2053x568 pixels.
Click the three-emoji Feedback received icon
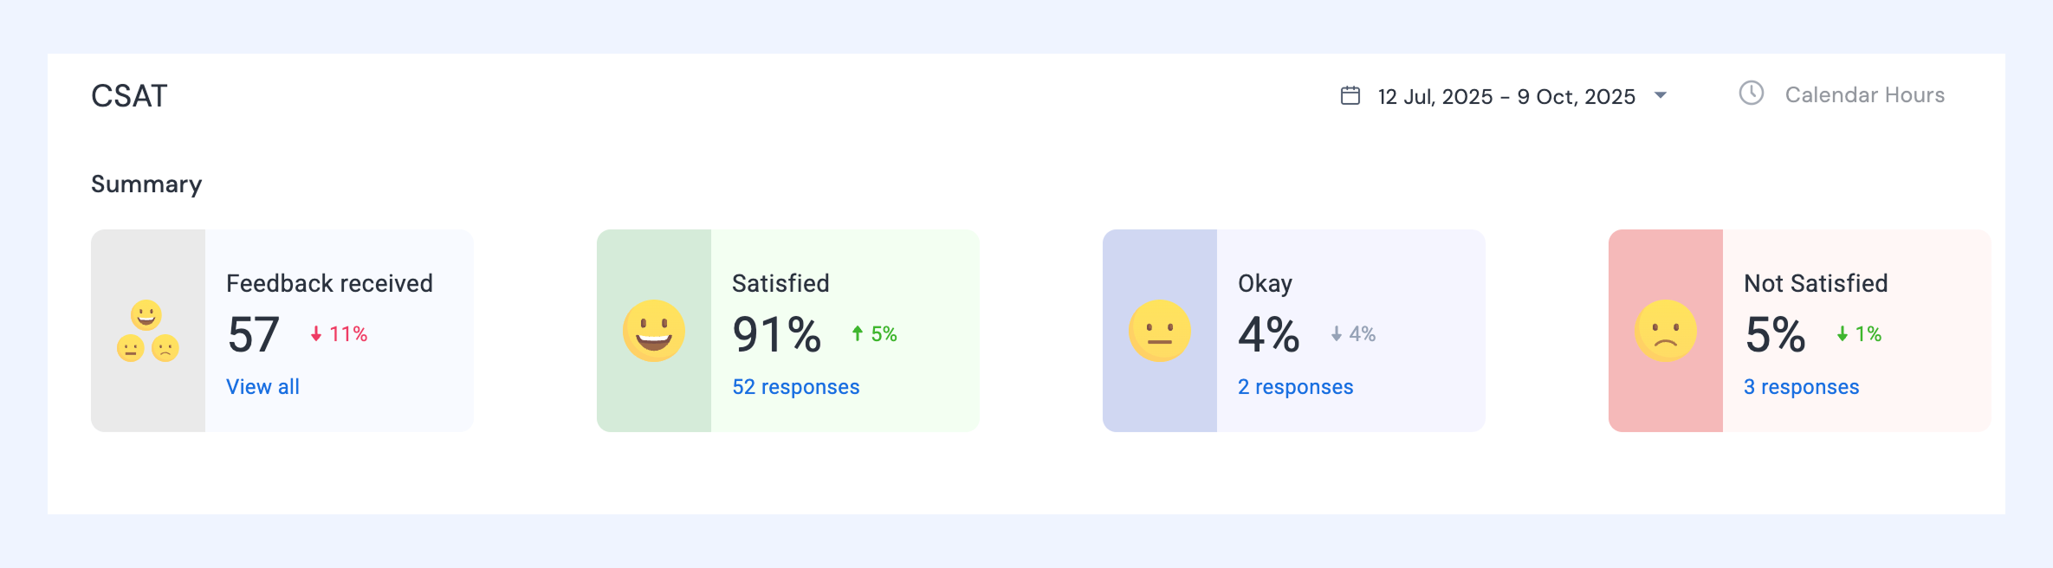pyautogui.click(x=148, y=331)
